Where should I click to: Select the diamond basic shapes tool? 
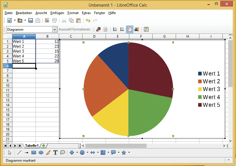pyautogui.click(x=72, y=153)
